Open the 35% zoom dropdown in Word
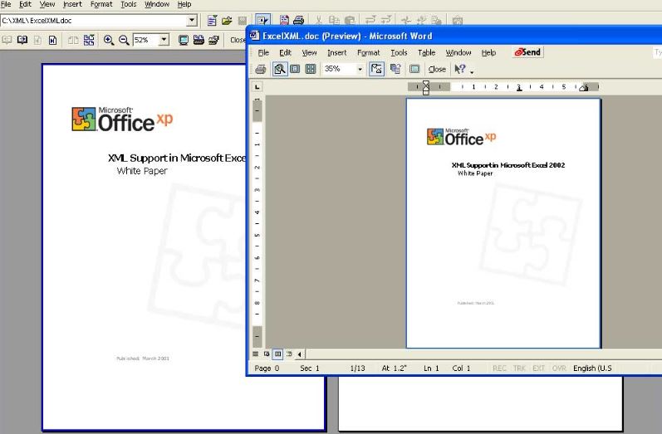 coord(360,69)
